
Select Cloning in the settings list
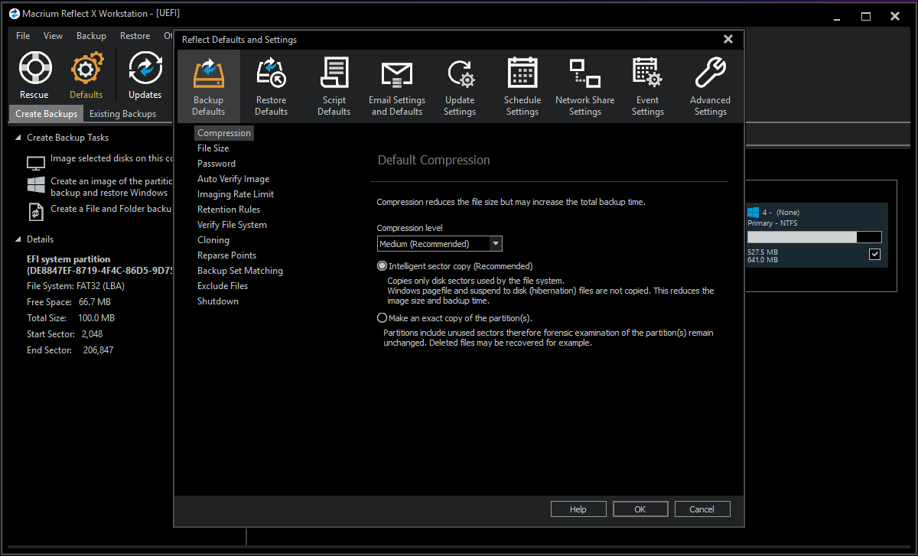click(x=213, y=240)
